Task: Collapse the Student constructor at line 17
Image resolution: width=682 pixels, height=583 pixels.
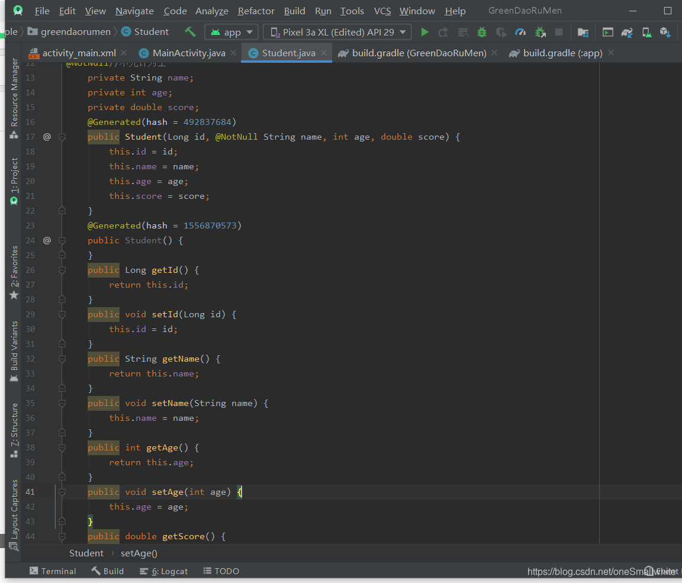Action: click(62, 137)
